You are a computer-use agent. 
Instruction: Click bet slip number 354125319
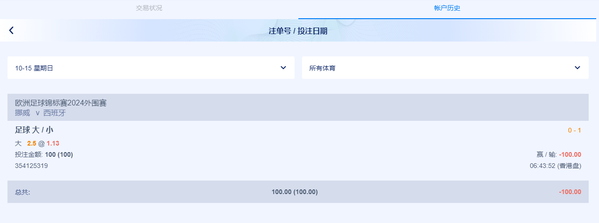pos(31,166)
